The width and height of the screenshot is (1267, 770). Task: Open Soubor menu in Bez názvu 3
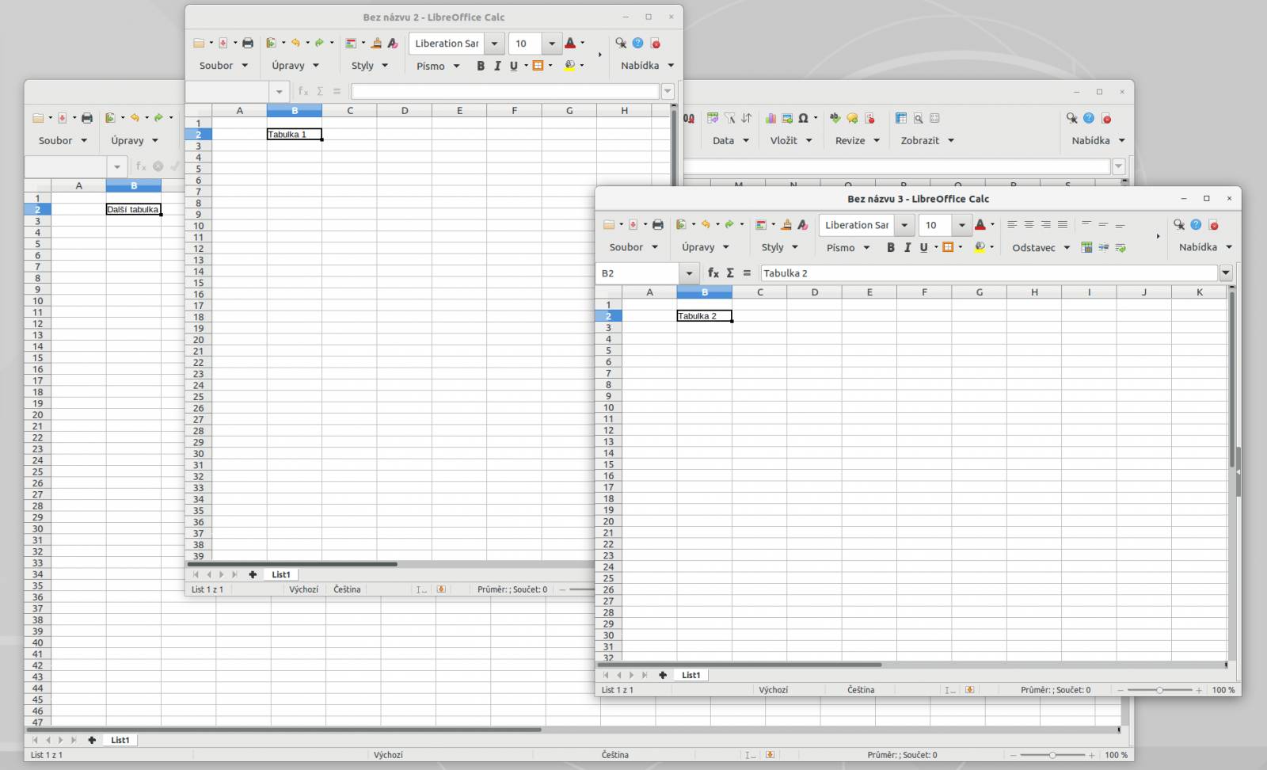[x=633, y=247]
